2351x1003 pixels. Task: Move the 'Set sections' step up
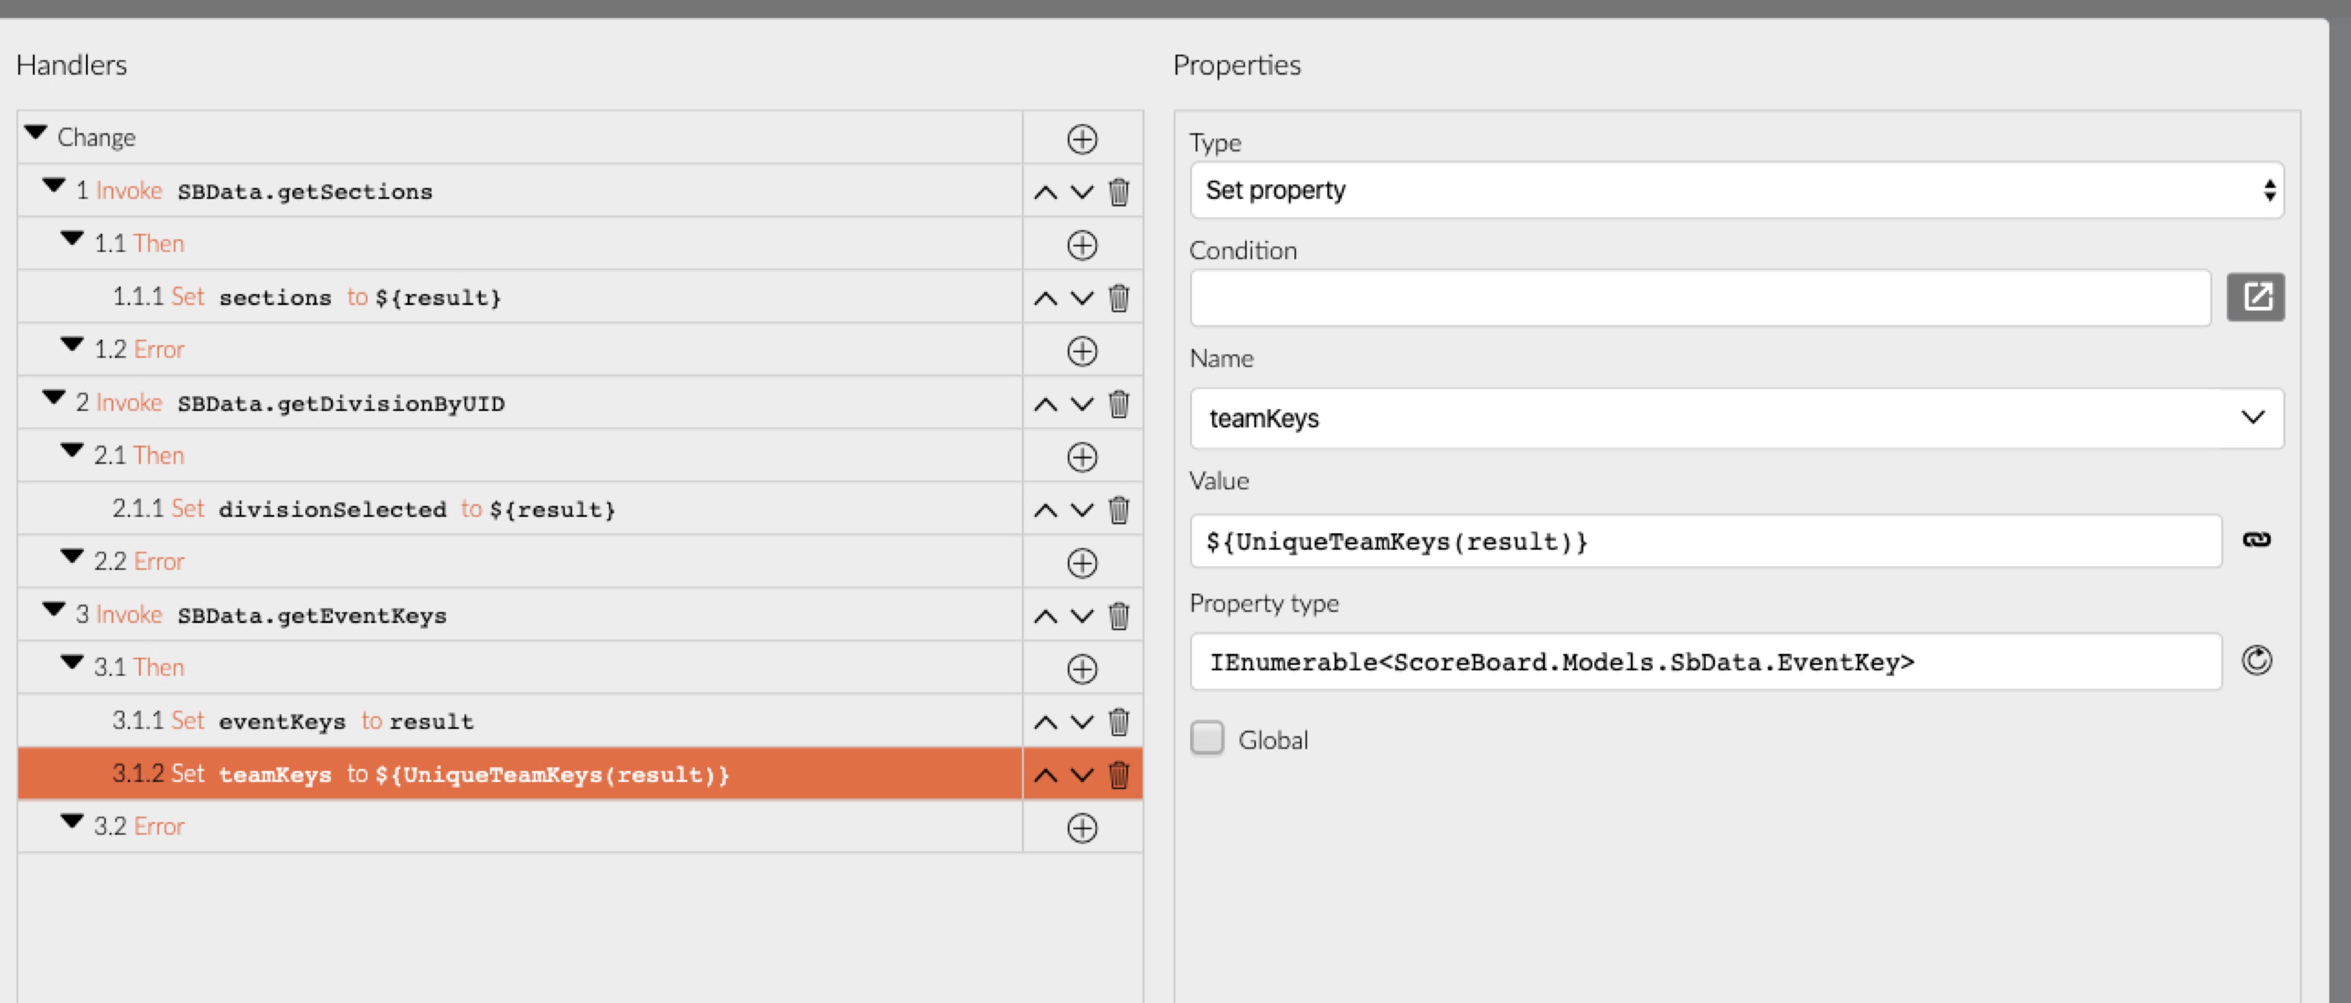click(x=1045, y=297)
